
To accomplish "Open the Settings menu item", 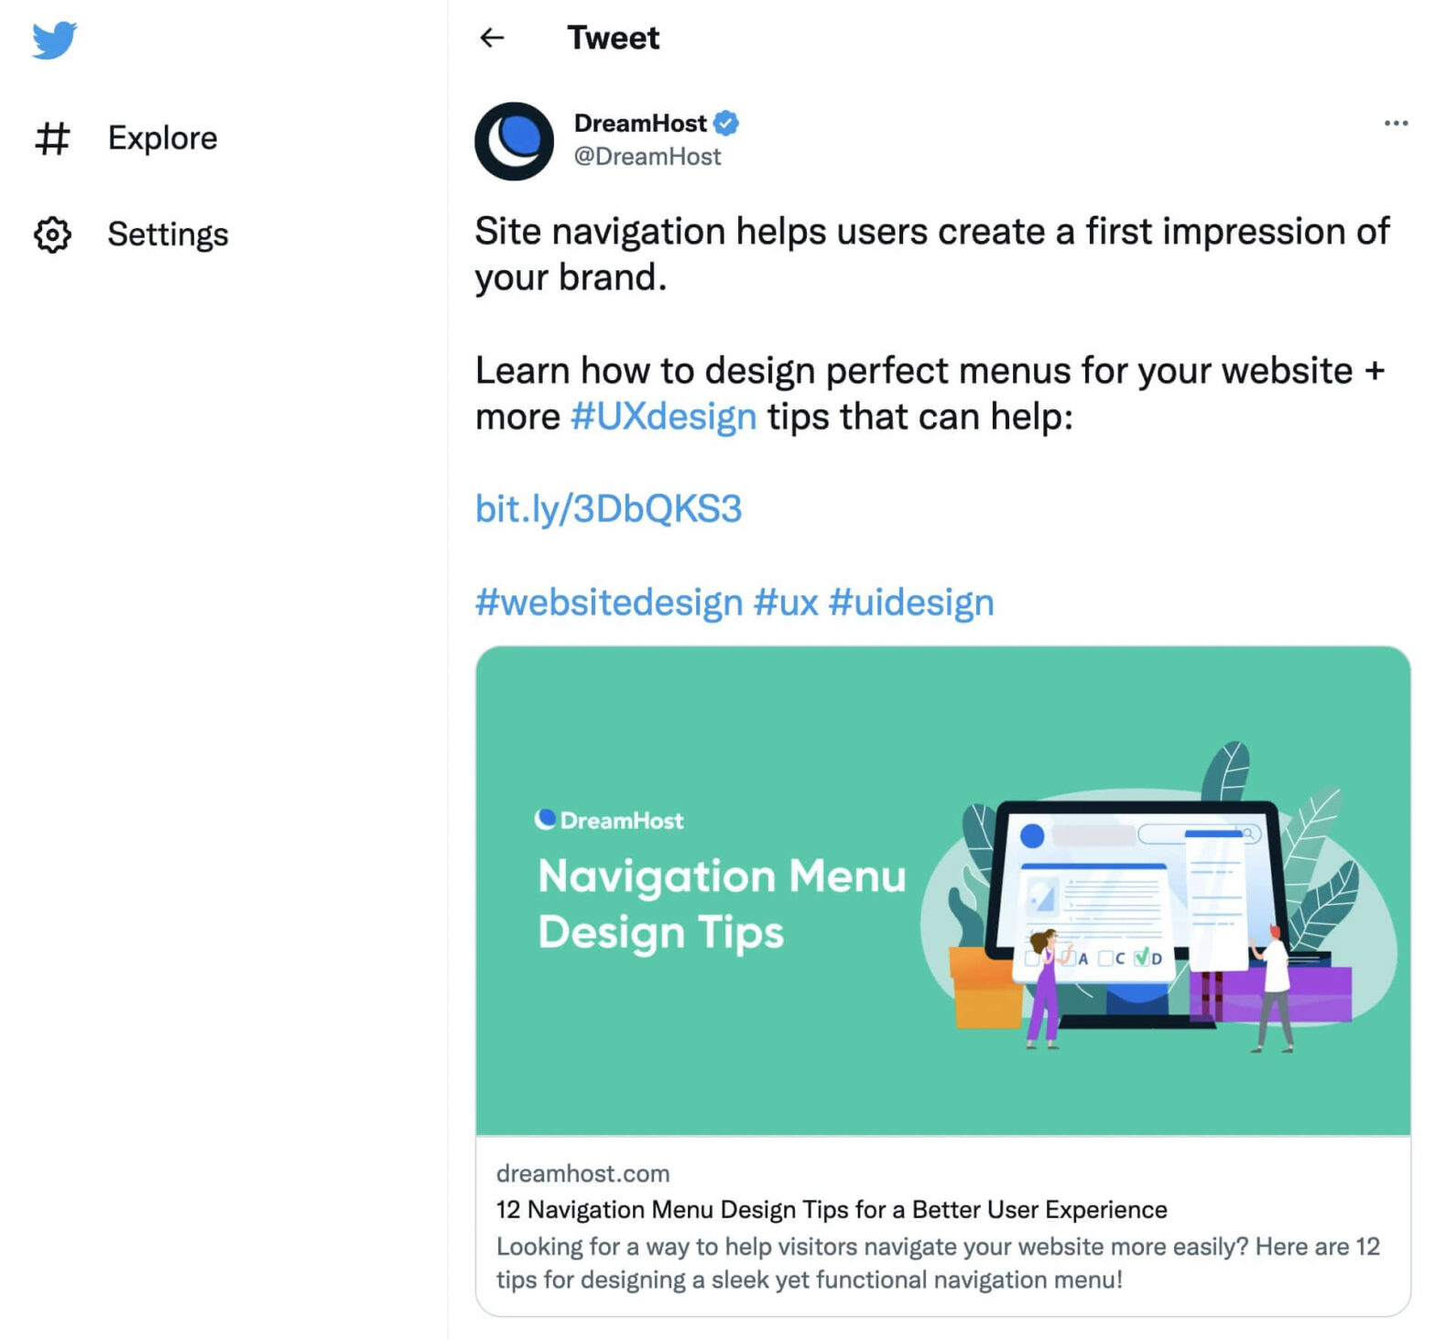I will 168,234.
